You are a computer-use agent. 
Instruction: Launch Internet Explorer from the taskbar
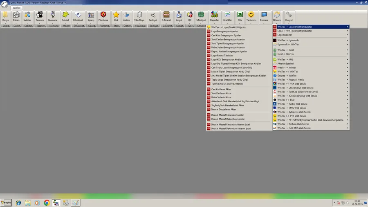coord(18,203)
